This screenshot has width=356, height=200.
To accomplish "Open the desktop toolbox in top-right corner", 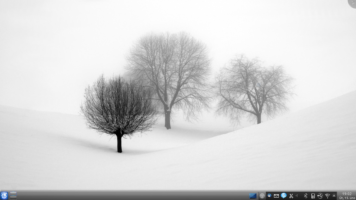I will tap(352, 3).
